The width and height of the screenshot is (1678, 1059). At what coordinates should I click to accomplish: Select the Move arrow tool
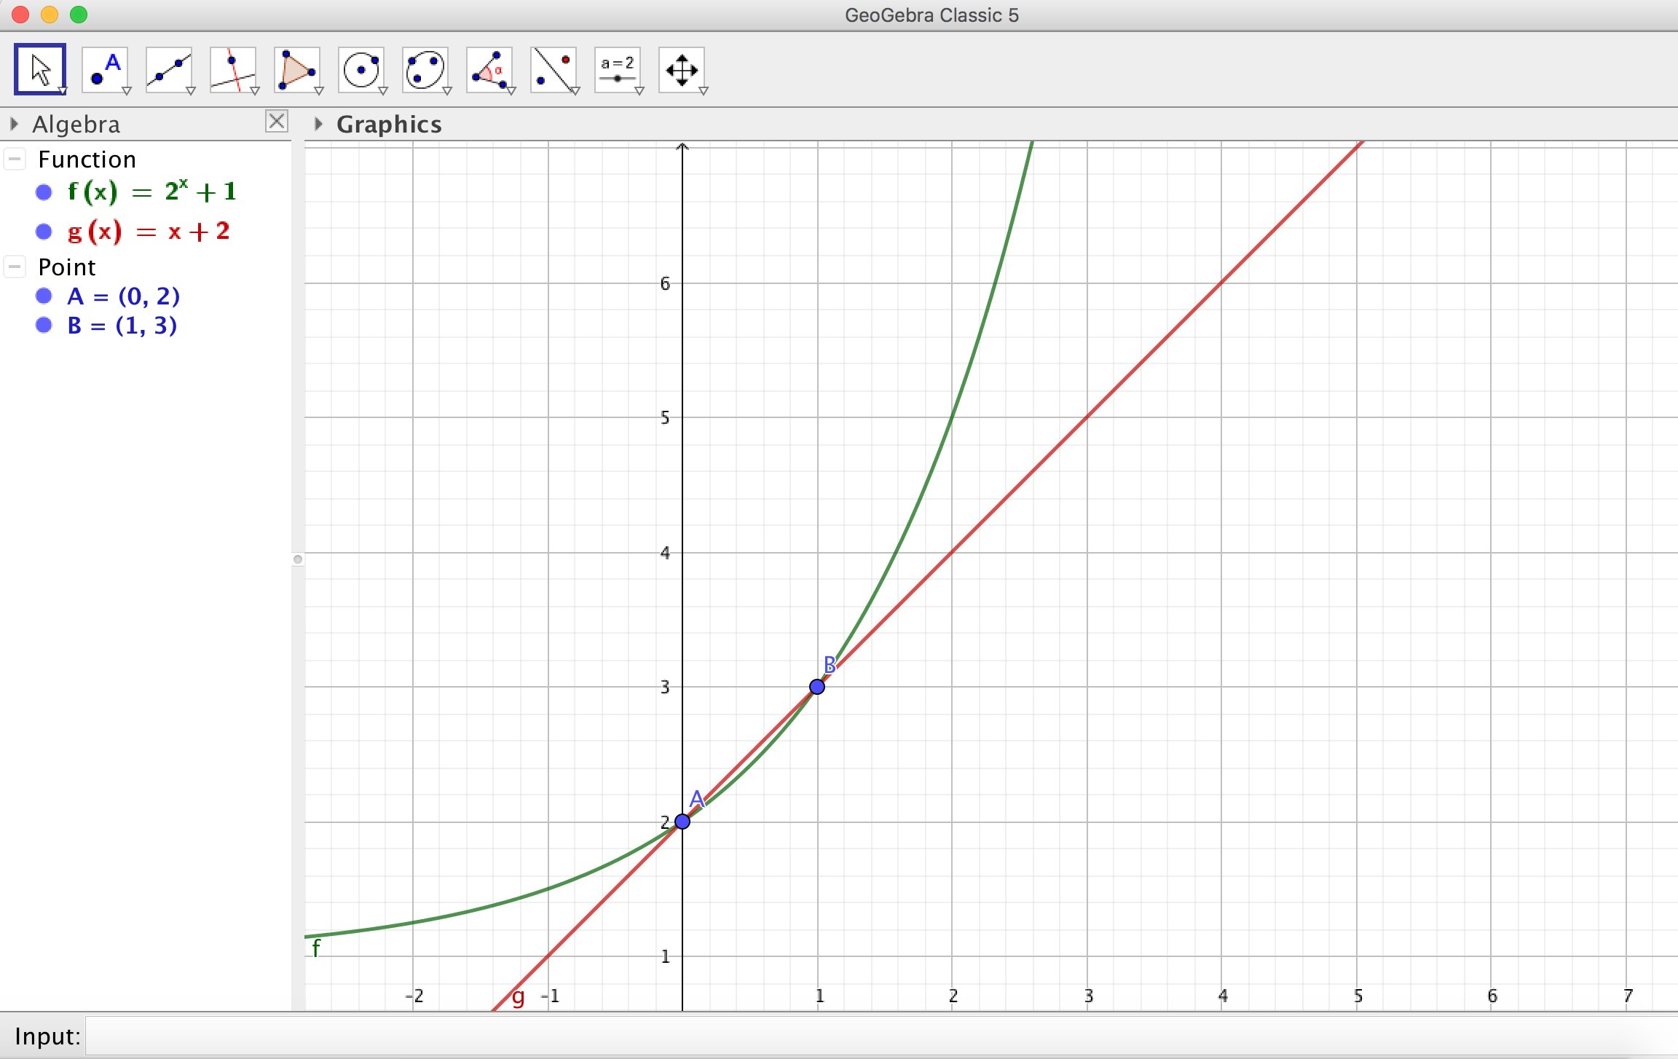click(40, 70)
